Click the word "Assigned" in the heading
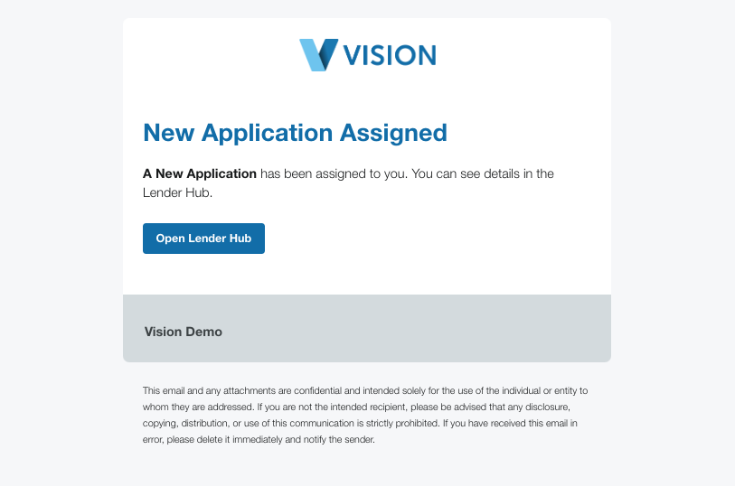The height and width of the screenshot is (487, 735). 393,133
